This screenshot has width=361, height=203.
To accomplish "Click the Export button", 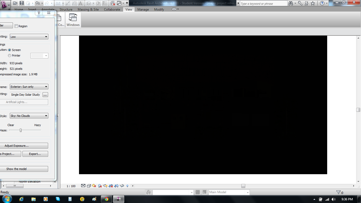I will (35, 154).
